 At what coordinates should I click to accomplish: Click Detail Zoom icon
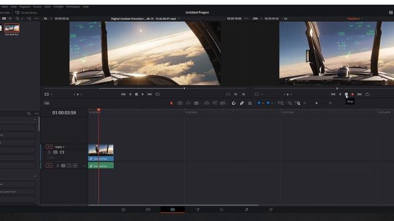pyautogui.click(x=289, y=103)
